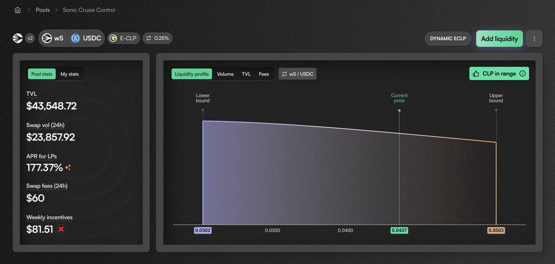Image resolution: width=555 pixels, height=264 pixels.
Task: Select the Volume chart tab
Action: 225,74
